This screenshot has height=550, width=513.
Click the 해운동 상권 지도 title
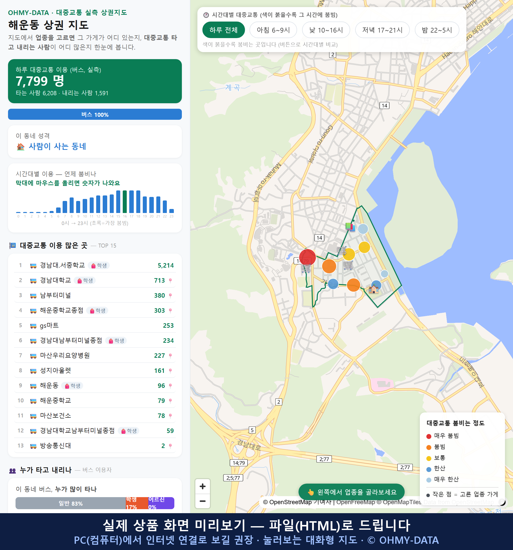point(48,25)
